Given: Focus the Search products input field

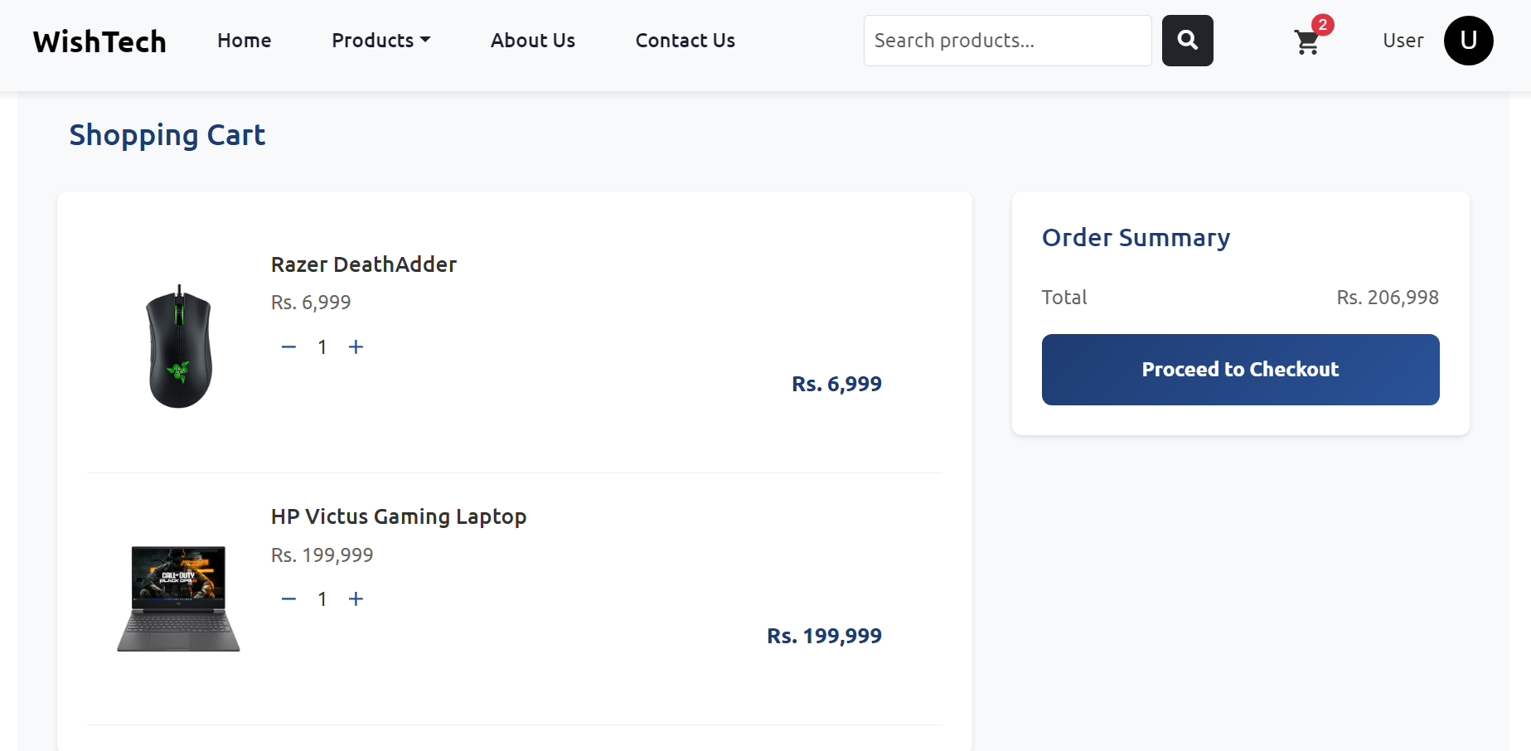Looking at the screenshot, I should (x=1007, y=41).
